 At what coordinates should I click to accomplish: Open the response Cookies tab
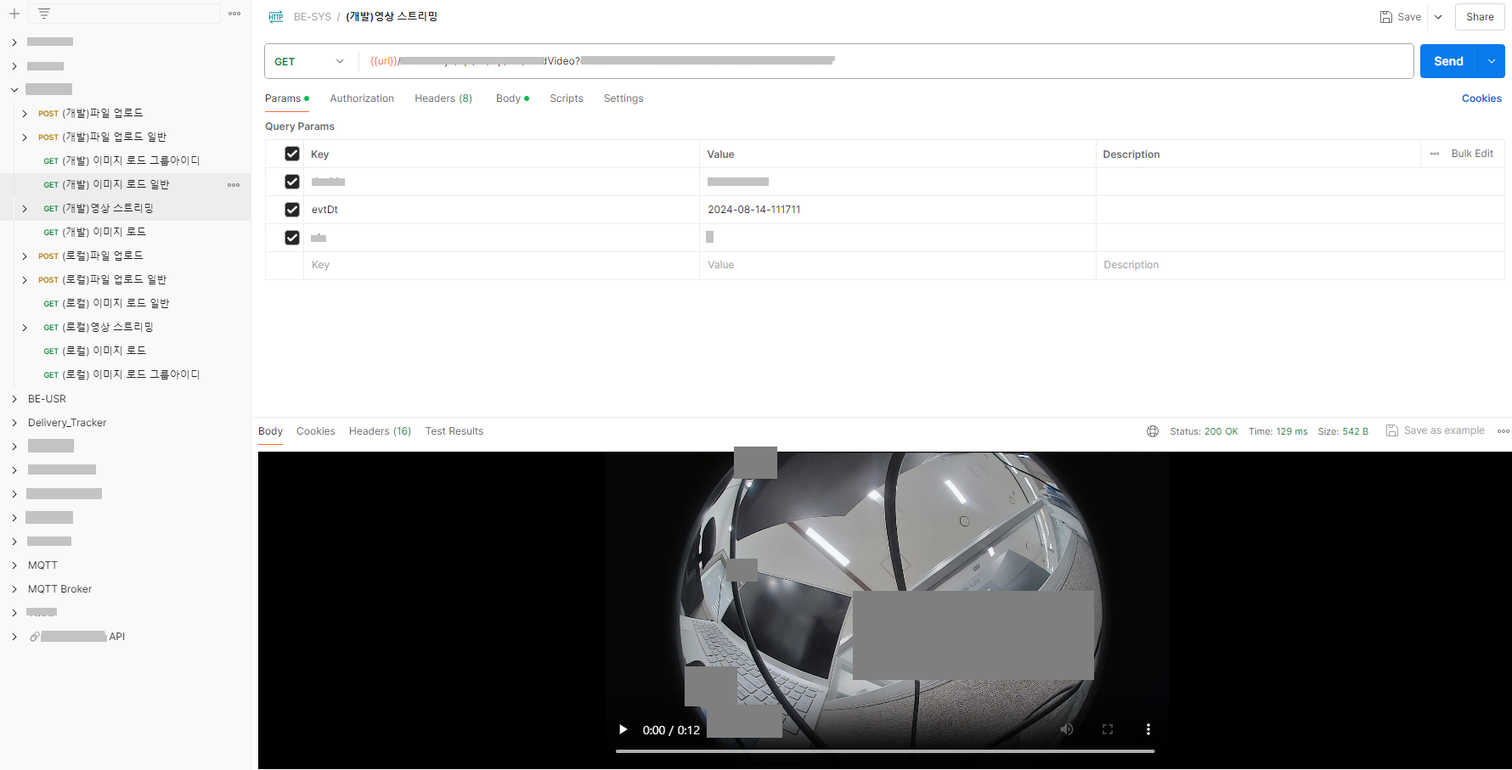[x=316, y=431]
